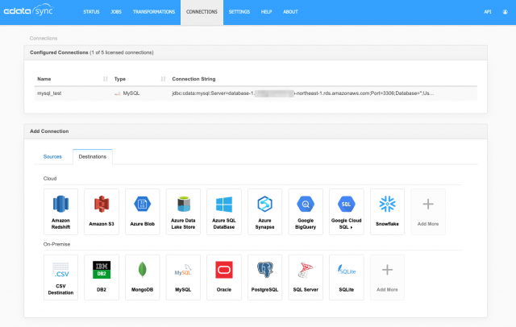Screen dimensions: 516x327
Task: Pick the MySQL destination tile
Action: (183, 277)
